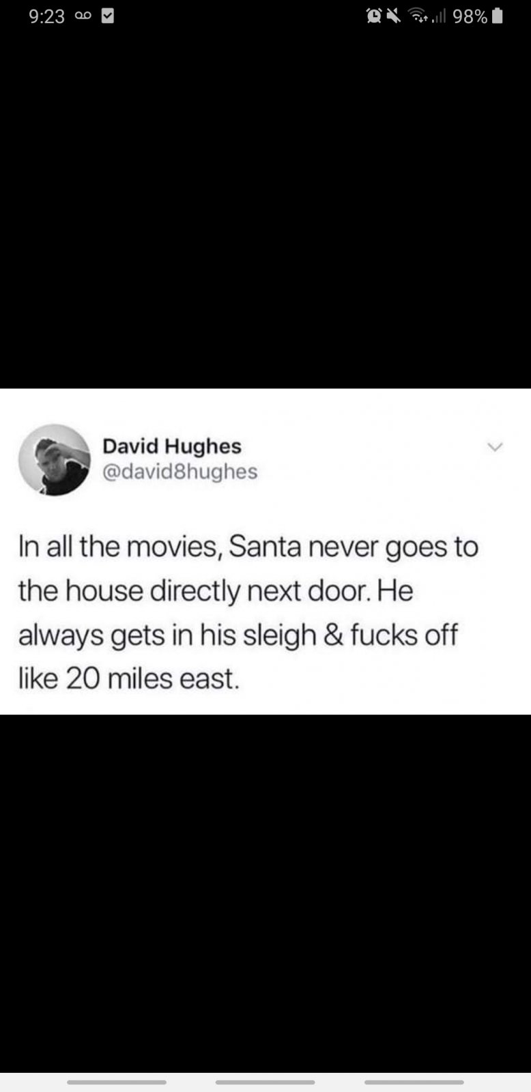
Task: Open the @david8hughes handle link
Action: (180, 472)
